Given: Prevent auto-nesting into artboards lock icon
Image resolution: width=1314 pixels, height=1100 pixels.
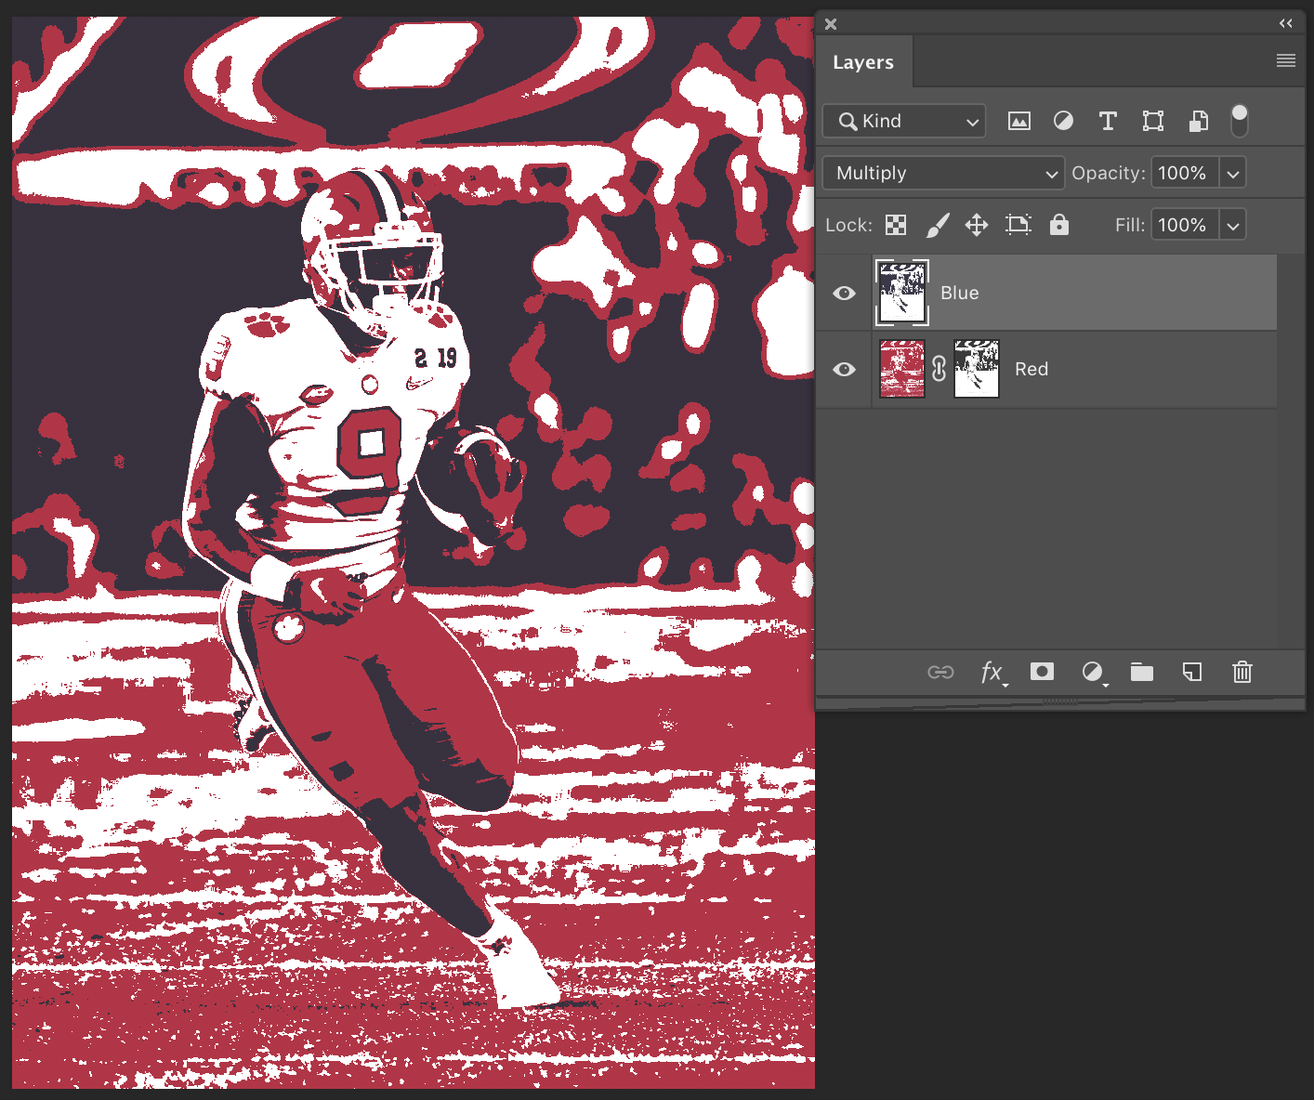Looking at the screenshot, I should coord(1018,225).
